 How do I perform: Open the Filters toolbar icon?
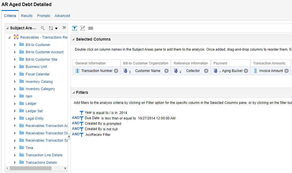[x=75, y=28]
